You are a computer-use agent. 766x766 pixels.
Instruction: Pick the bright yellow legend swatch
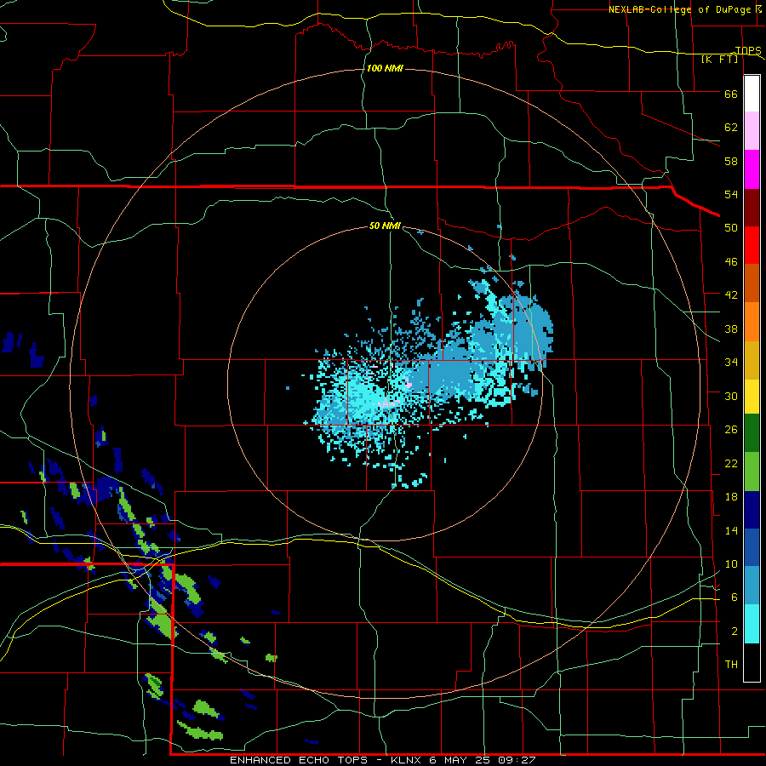tap(752, 397)
